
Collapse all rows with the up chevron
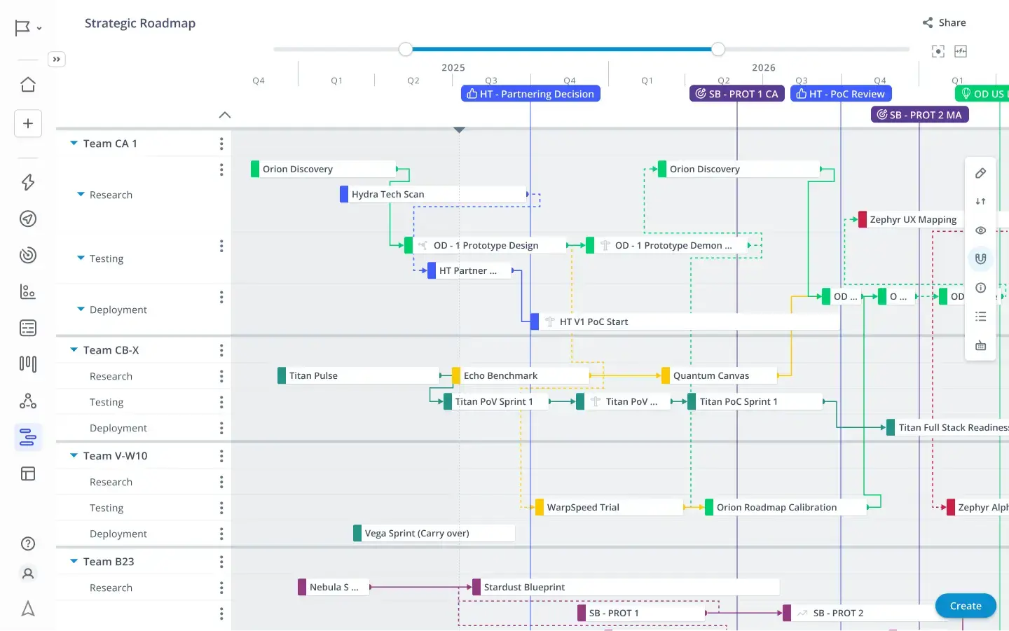point(225,115)
